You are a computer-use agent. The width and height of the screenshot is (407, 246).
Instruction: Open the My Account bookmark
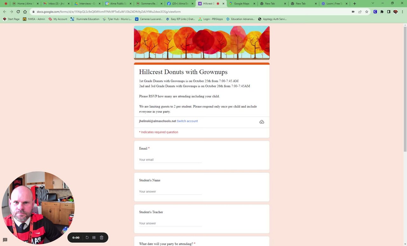point(58,19)
